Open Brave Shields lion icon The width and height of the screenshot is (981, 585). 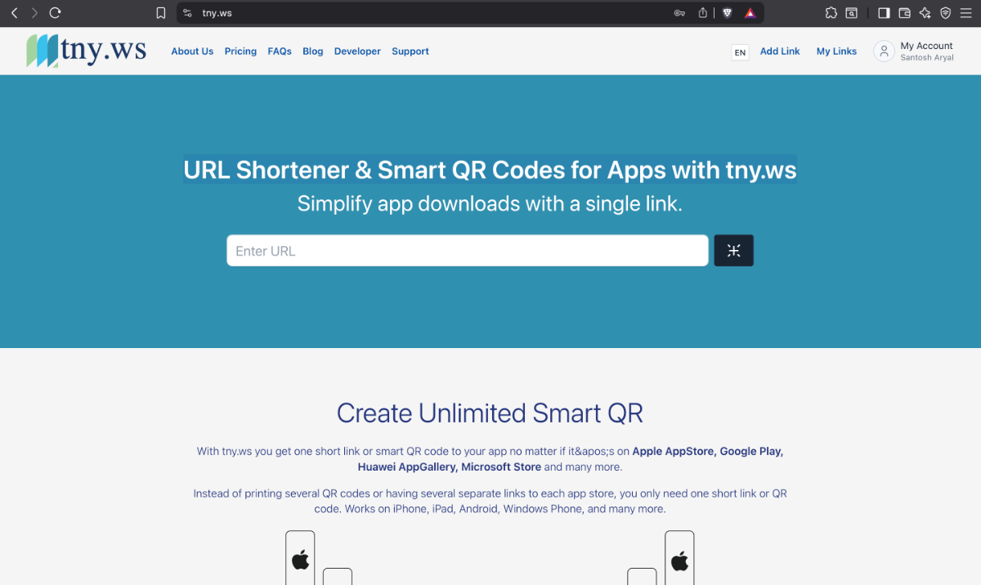click(727, 13)
